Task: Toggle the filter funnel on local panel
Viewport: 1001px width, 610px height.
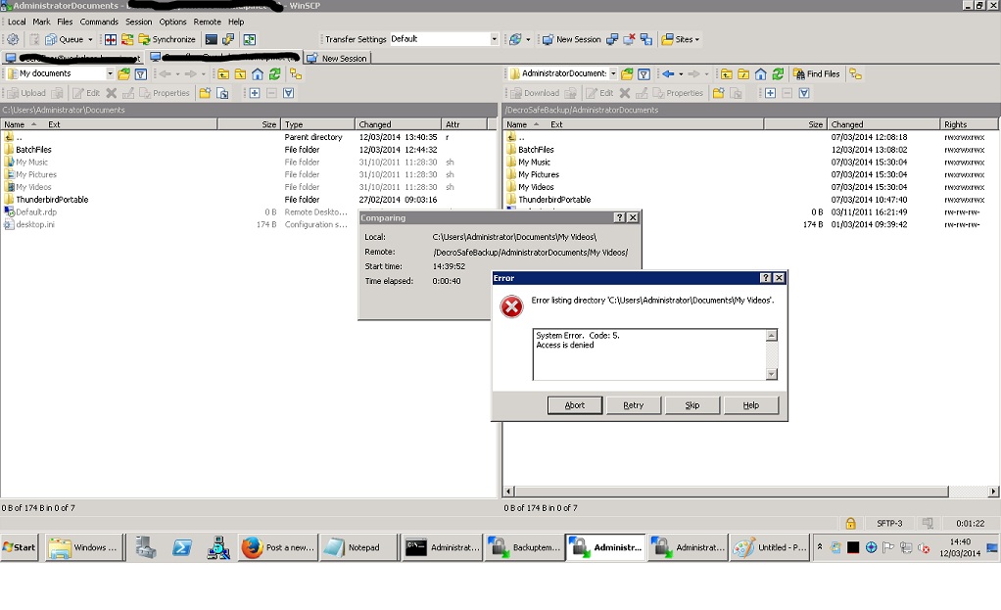Action: (139, 72)
